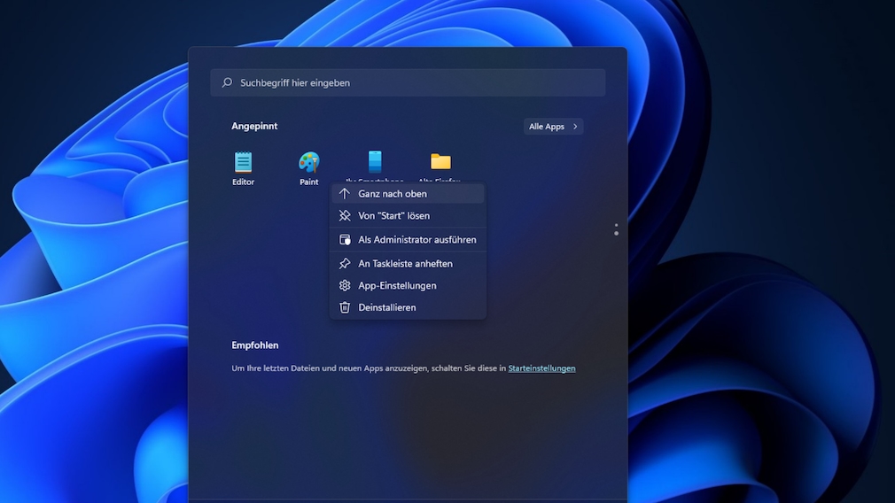Open the "Alle Apps" list
The height and width of the screenshot is (503, 895).
(548, 127)
